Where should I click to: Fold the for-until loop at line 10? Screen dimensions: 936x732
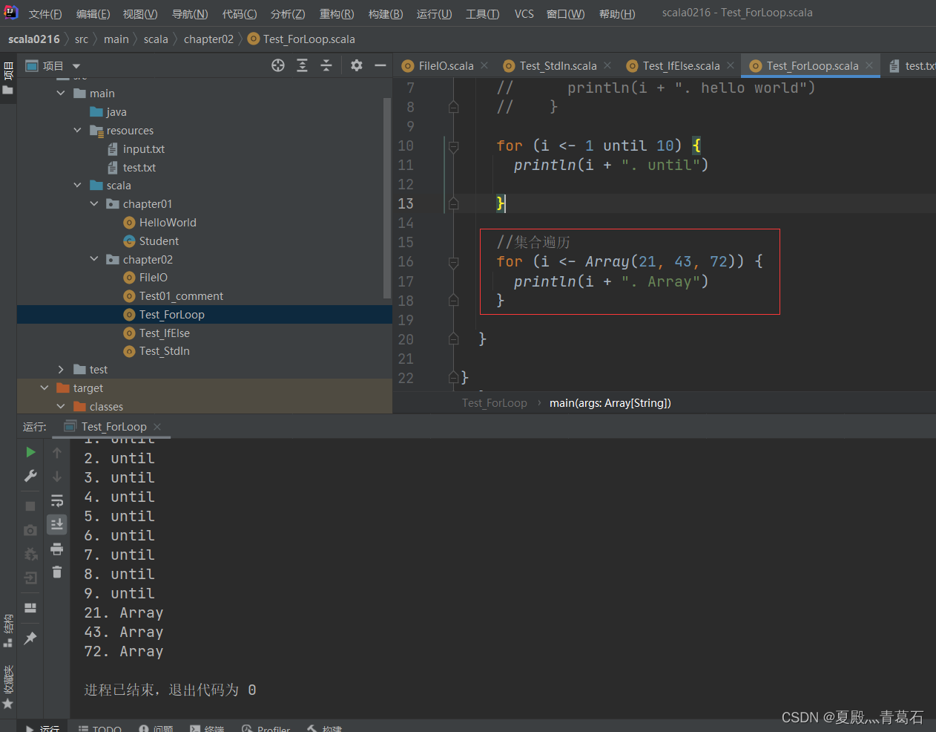click(x=454, y=146)
